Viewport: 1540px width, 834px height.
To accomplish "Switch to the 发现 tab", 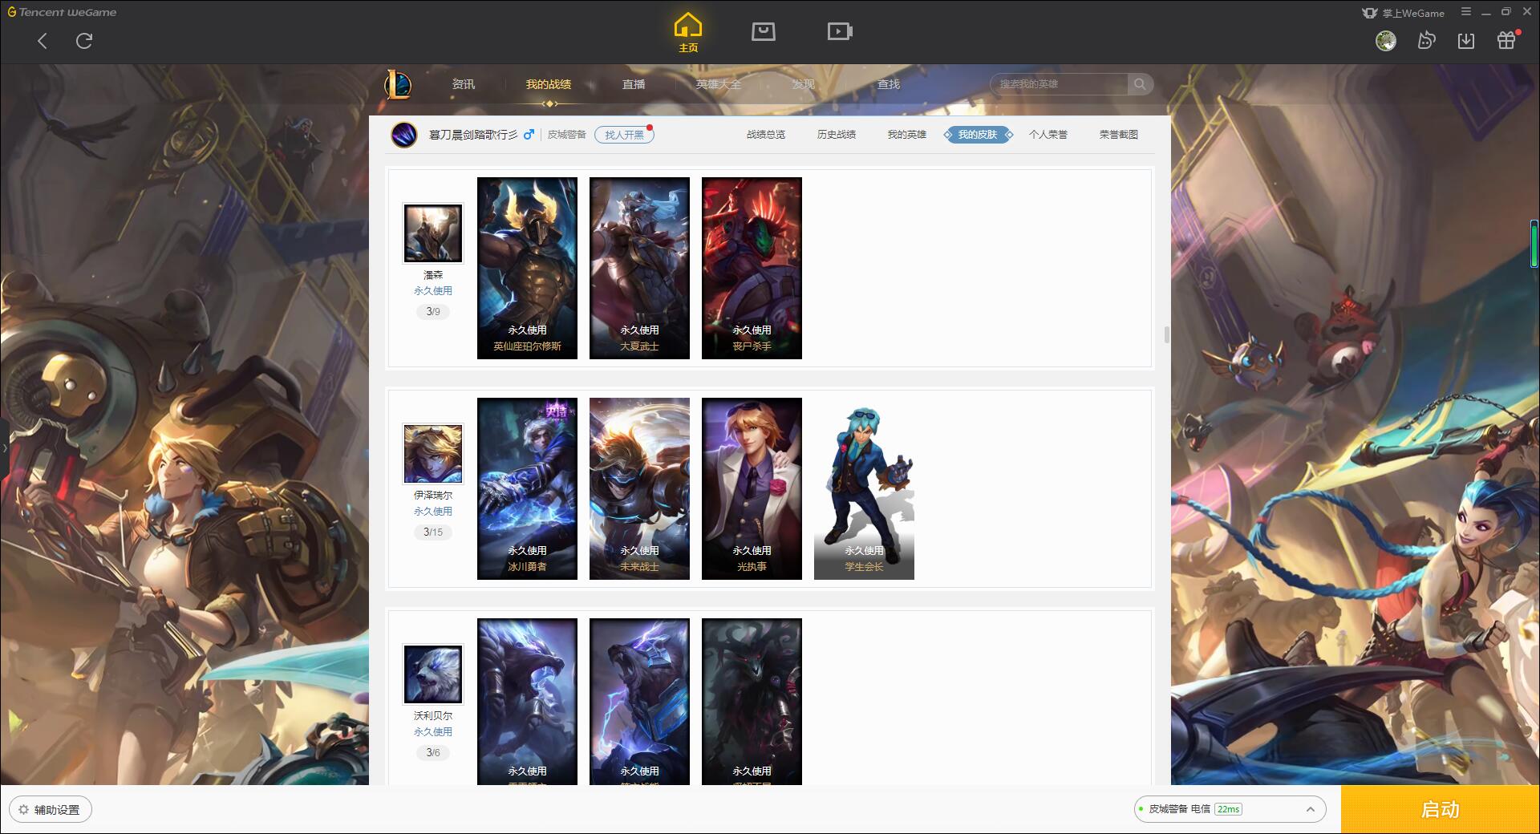I will [804, 84].
